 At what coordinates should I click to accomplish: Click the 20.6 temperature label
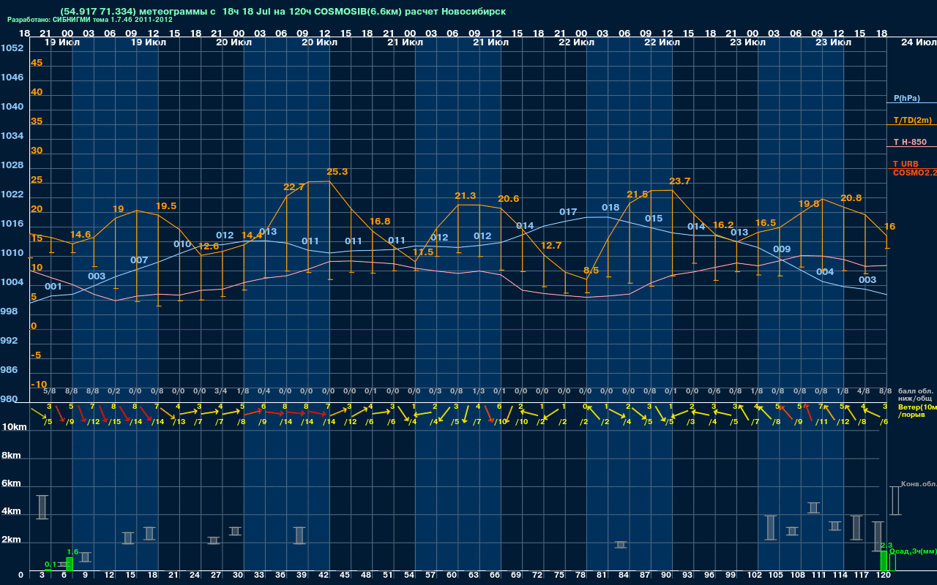coord(509,199)
